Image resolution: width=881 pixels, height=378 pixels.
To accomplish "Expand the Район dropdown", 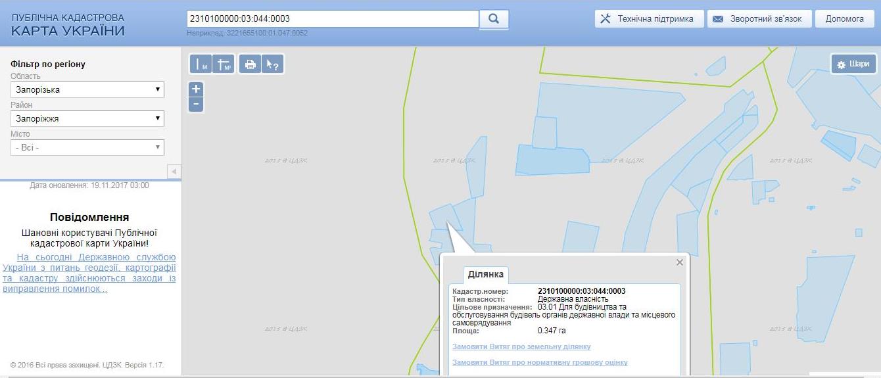I will click(87, 119).
